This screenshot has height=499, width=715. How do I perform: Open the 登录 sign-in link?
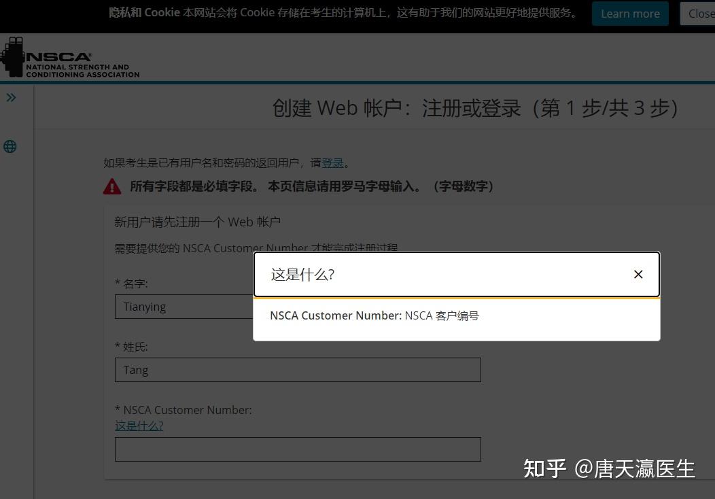point(332,162)
